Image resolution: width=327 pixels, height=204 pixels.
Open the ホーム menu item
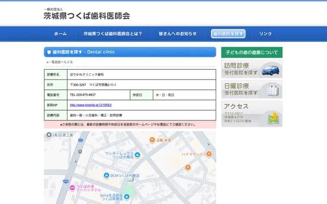click(x=60, y=34)
